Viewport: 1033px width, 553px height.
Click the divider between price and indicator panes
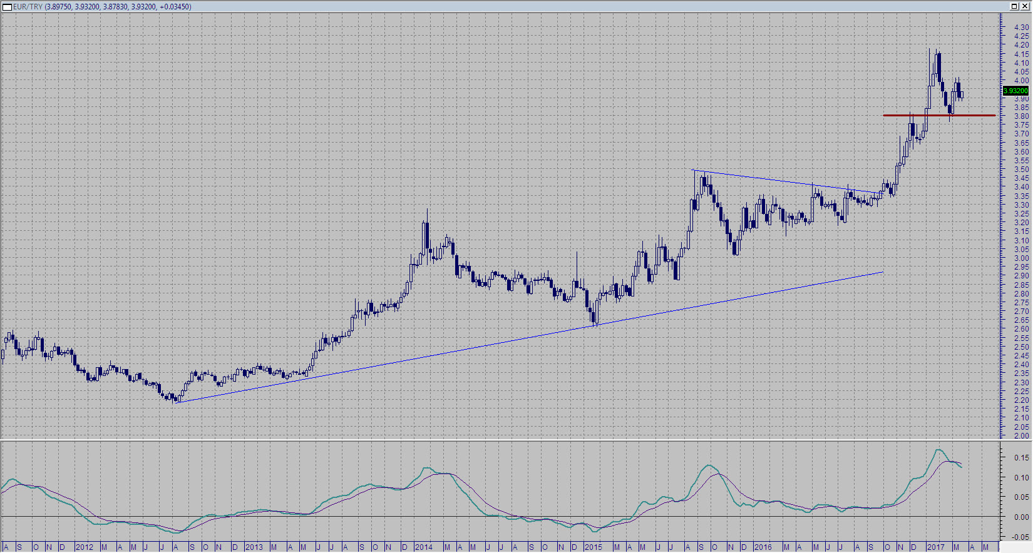coord(501,440)
